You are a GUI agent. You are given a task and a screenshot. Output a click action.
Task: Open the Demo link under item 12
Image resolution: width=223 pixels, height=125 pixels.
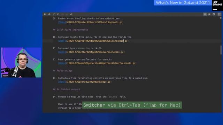click(x=62, y=63)
